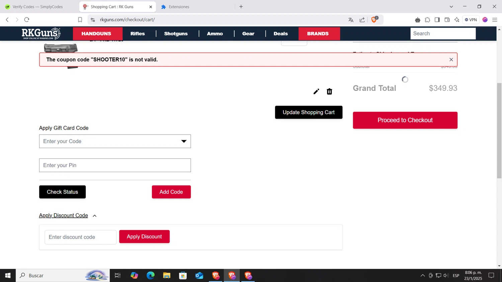The image size is (502, 282).
Task: Focus the Enter your Pin field
Action: click(115, 165)
